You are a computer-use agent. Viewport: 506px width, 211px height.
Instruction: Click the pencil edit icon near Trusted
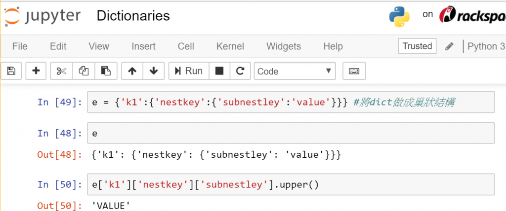tap(449, 46)
